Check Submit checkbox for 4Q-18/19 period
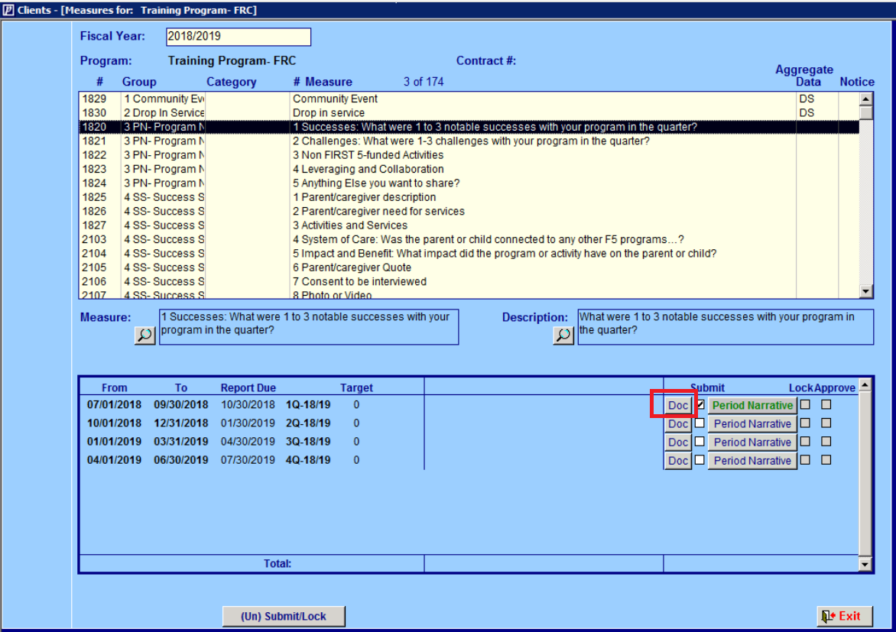 coord(700,460)
